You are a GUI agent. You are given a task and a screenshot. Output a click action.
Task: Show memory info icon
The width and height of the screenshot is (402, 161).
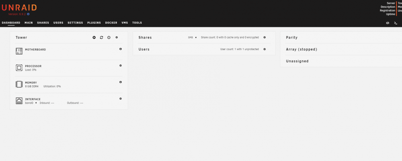point(121,82)
